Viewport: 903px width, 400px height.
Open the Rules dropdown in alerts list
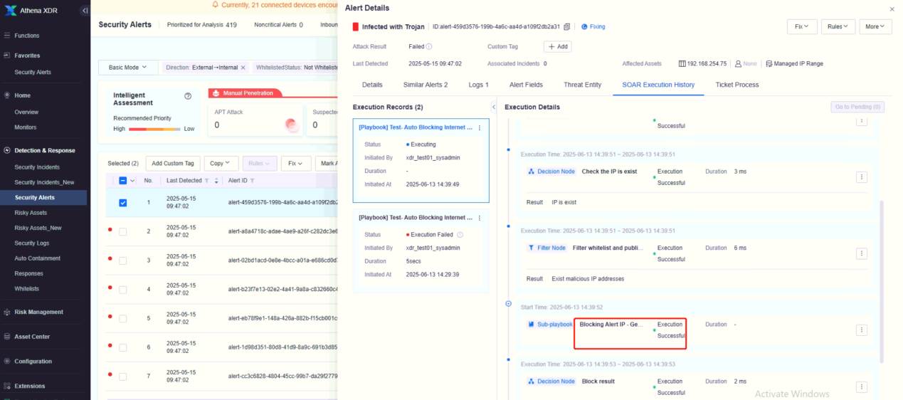tap(259, 164)
